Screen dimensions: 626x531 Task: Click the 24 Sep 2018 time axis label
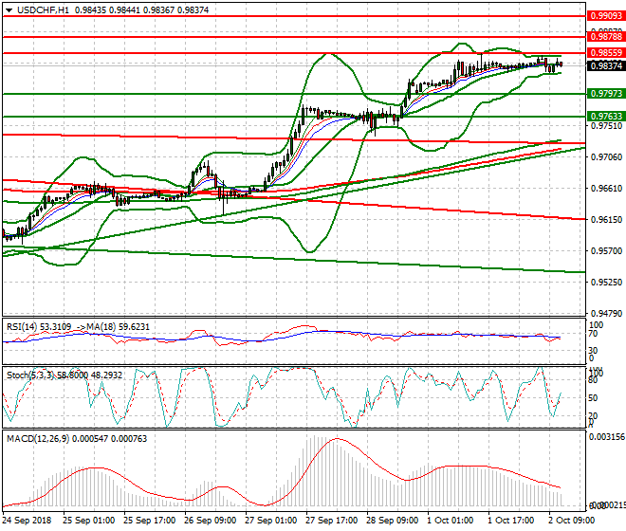(x=28, y=521)
